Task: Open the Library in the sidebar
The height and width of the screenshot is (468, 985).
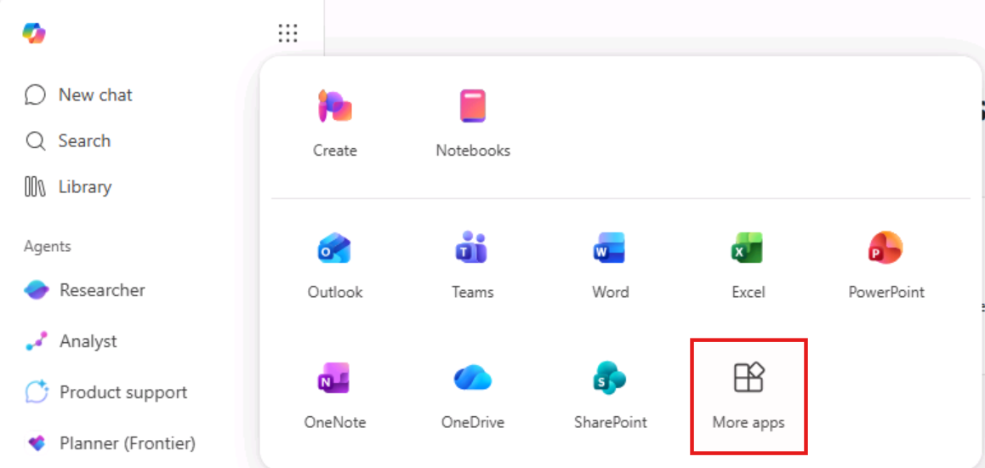Action: click(68, 187)
